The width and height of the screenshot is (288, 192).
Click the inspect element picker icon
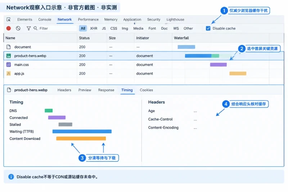8,19
